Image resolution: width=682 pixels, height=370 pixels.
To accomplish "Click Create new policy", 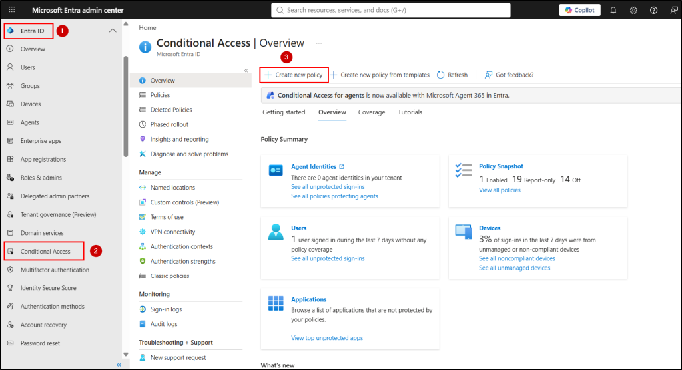I will pyautogui.click(x=294, y=75).
